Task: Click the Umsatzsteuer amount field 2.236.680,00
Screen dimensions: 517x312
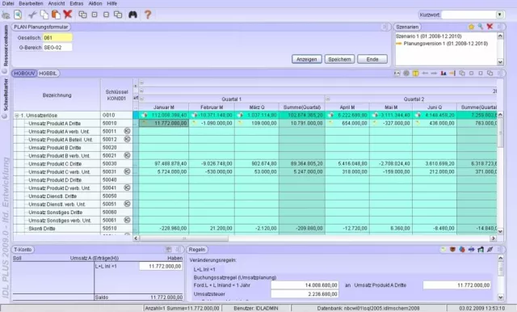Action: point(305,294)
